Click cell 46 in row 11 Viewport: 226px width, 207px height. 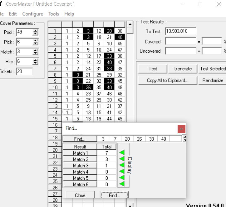(x=109, y=94)
